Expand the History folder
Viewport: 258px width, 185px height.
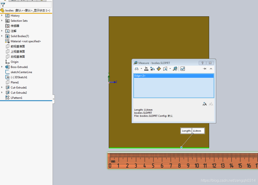(x=2, y=15)
